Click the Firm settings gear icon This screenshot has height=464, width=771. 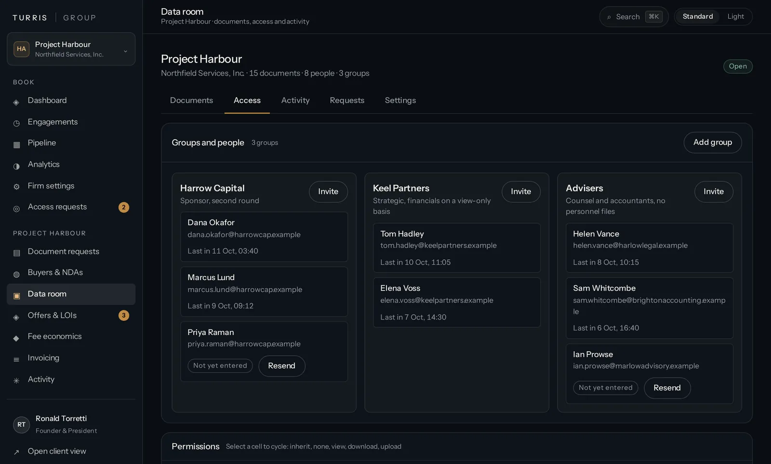[x=16, y=187]
